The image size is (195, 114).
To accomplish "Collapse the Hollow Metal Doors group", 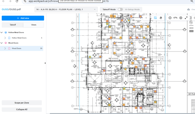I will [x=2, y=32].
